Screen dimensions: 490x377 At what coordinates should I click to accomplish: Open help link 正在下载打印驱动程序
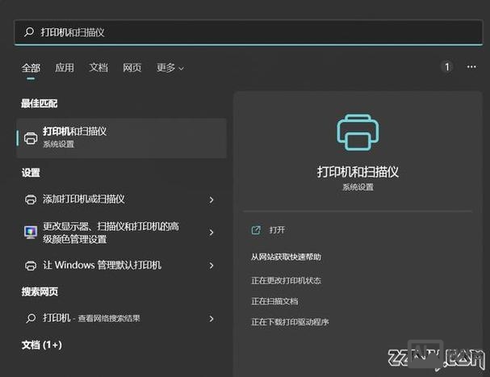[290, 322]
